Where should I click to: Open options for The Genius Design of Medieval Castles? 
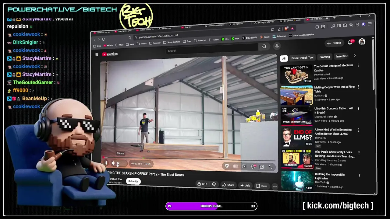[x=358, y=65]
